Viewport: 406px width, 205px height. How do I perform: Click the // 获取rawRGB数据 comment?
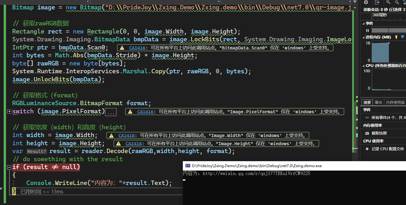coord(41,23)
